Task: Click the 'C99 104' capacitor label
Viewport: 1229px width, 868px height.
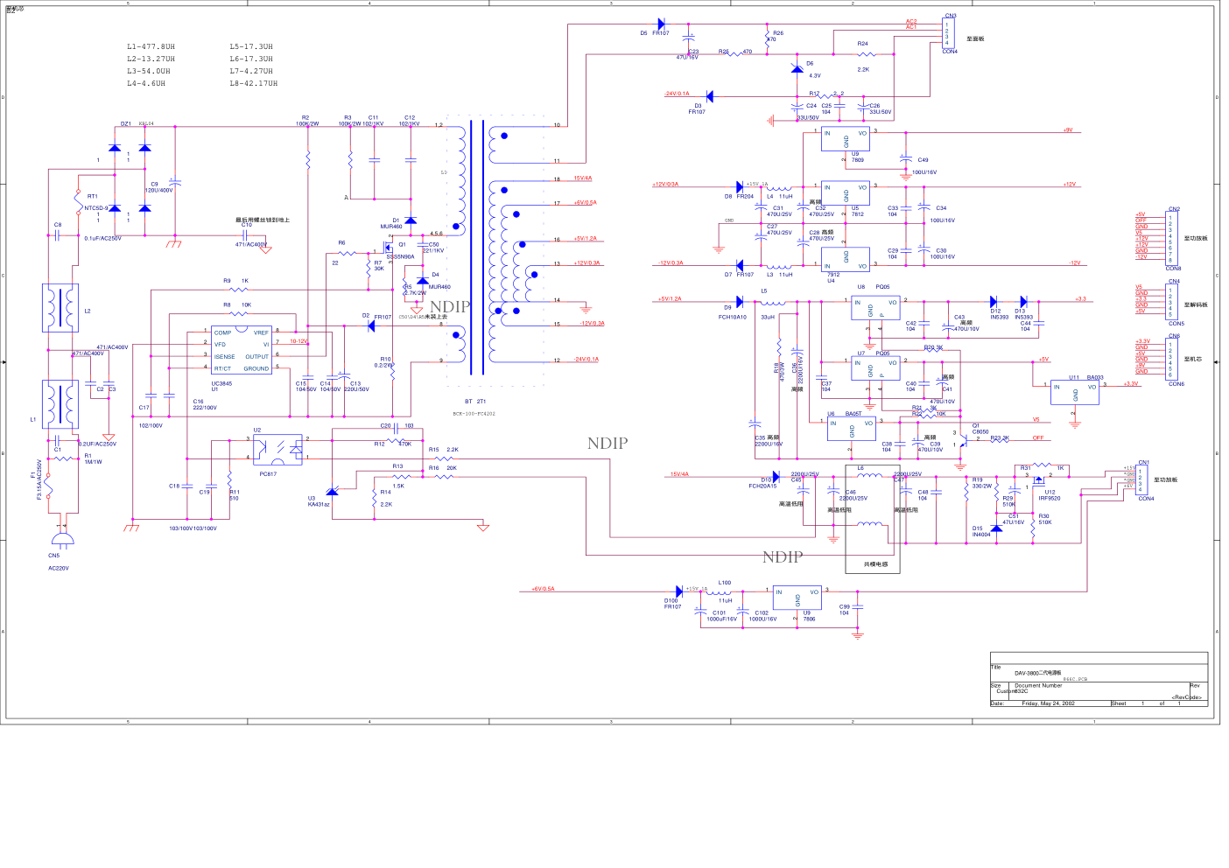Action: coord(845,609)
